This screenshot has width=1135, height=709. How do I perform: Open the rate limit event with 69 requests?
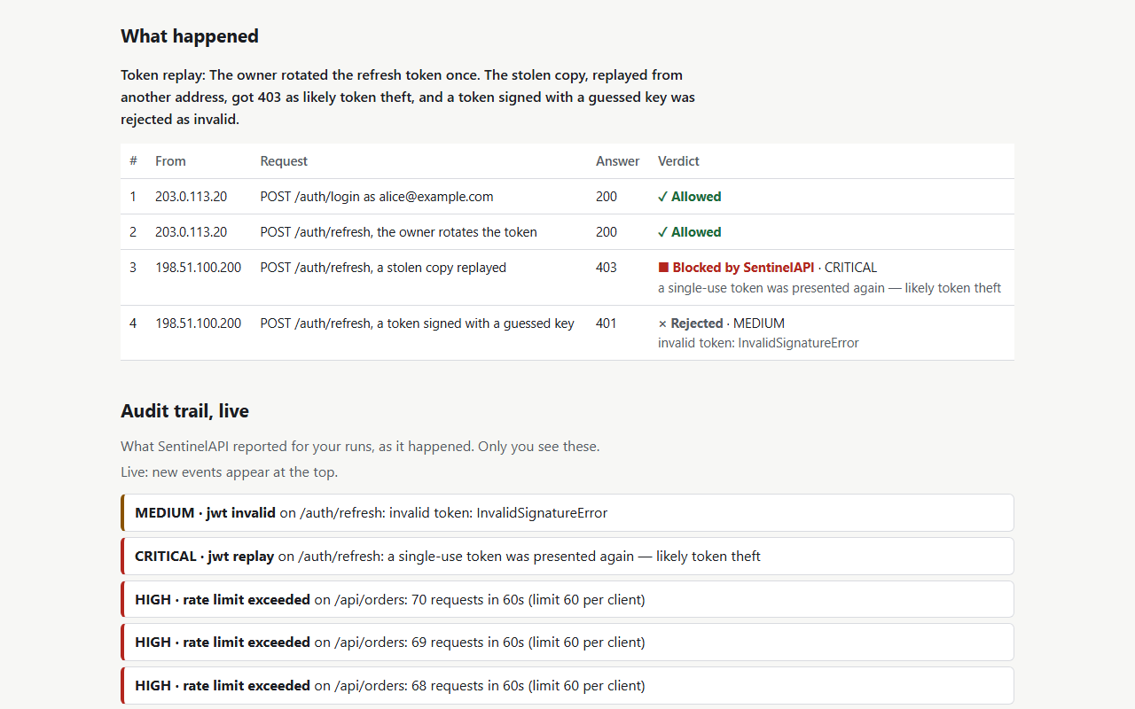pyautogui.click(x=567, y=642)
